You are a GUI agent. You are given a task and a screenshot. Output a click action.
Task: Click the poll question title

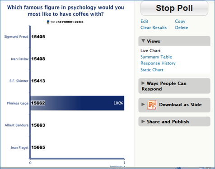coord(65,10)
